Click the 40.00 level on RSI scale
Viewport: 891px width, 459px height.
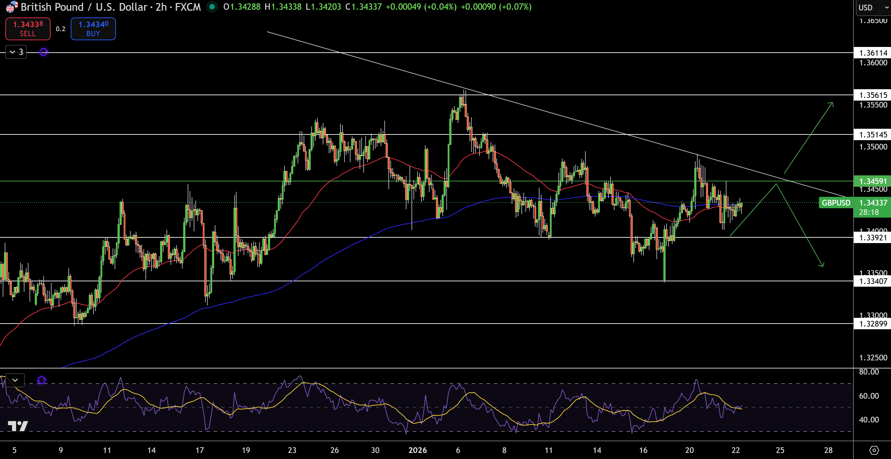coord(869,419)
